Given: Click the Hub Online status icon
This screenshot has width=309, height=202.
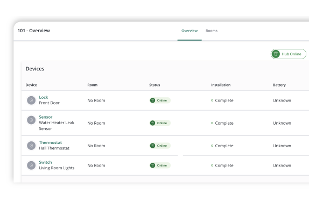Looking at the screenshot, I should pyautogui.click(x=276, y=54).
